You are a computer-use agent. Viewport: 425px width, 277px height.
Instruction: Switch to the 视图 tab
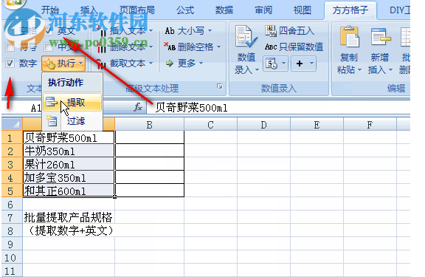pyautogui.click(x=303, y=10)
